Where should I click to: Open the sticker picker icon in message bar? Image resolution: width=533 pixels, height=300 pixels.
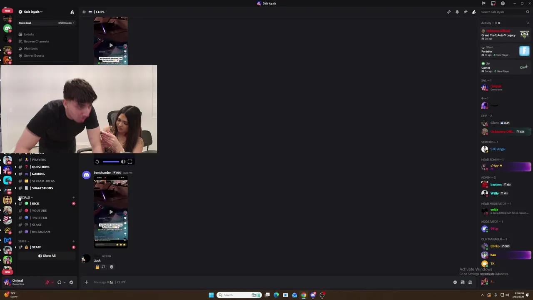(462, 282)
